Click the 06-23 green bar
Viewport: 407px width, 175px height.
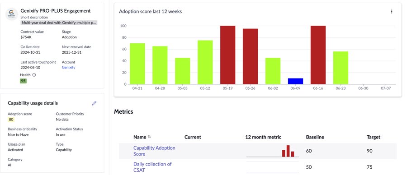341,68
